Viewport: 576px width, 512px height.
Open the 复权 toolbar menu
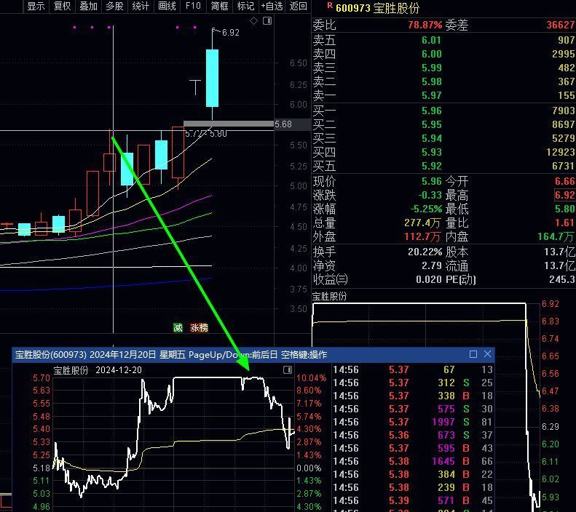[62, 6]
